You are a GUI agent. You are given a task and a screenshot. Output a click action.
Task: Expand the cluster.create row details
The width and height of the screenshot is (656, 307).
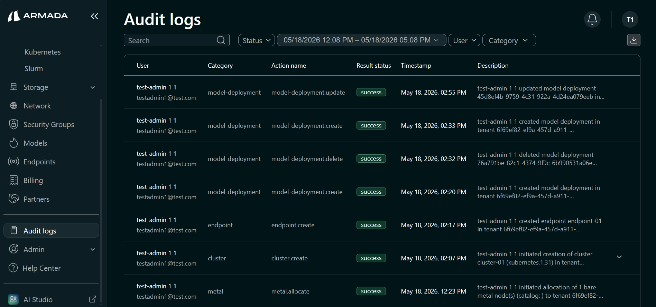click(619, 257)
